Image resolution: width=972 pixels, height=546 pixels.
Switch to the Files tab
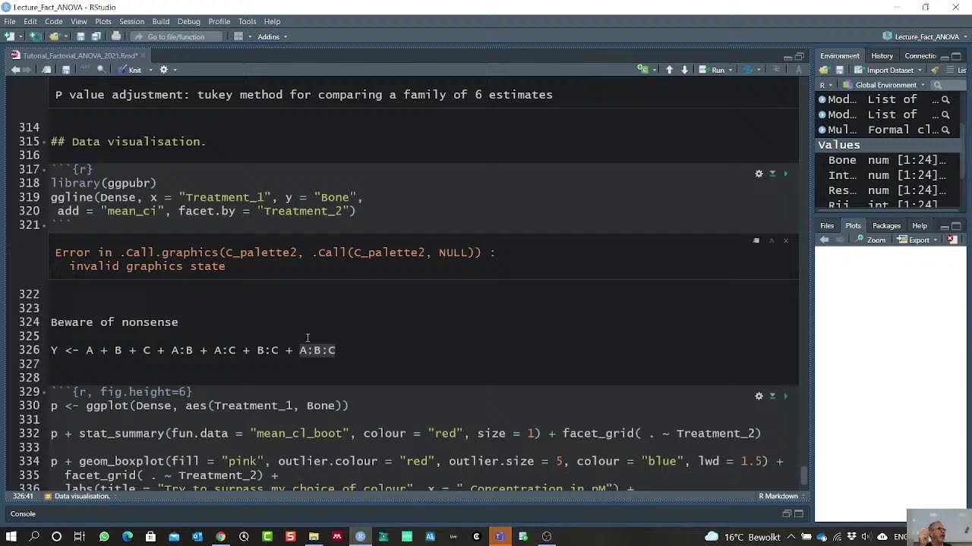827,226
